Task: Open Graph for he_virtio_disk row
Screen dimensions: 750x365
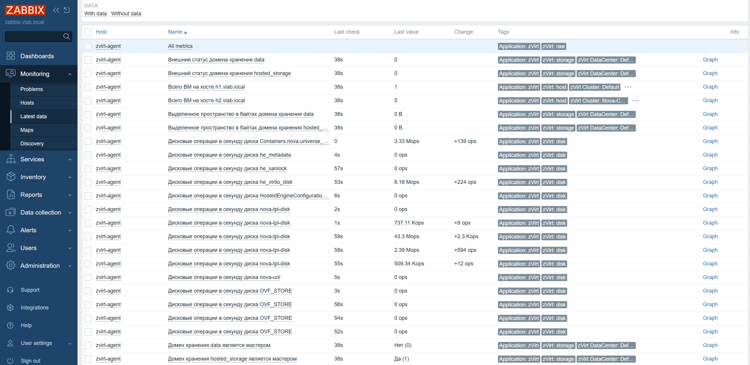Action: [x=710, y=182]
